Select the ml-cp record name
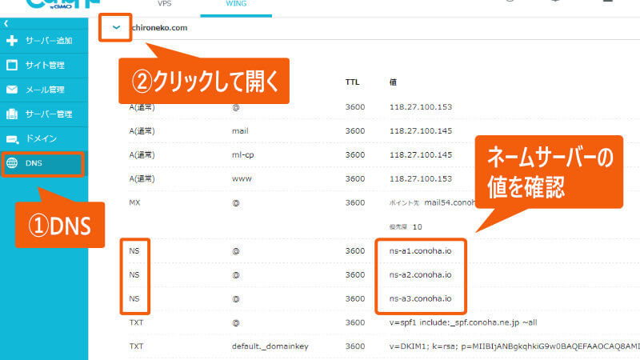The height and width of the screenshot is (360, 640). (x=243, y=155)
